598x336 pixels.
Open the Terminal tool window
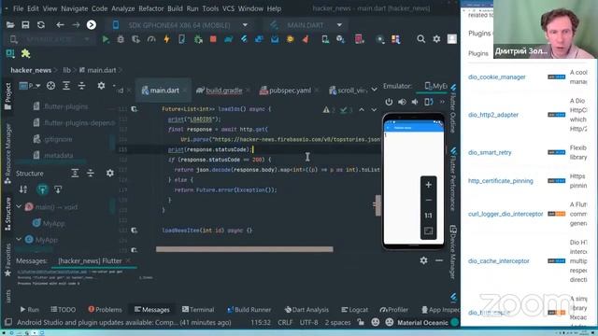pyautogui.click(x=198, y=310)
